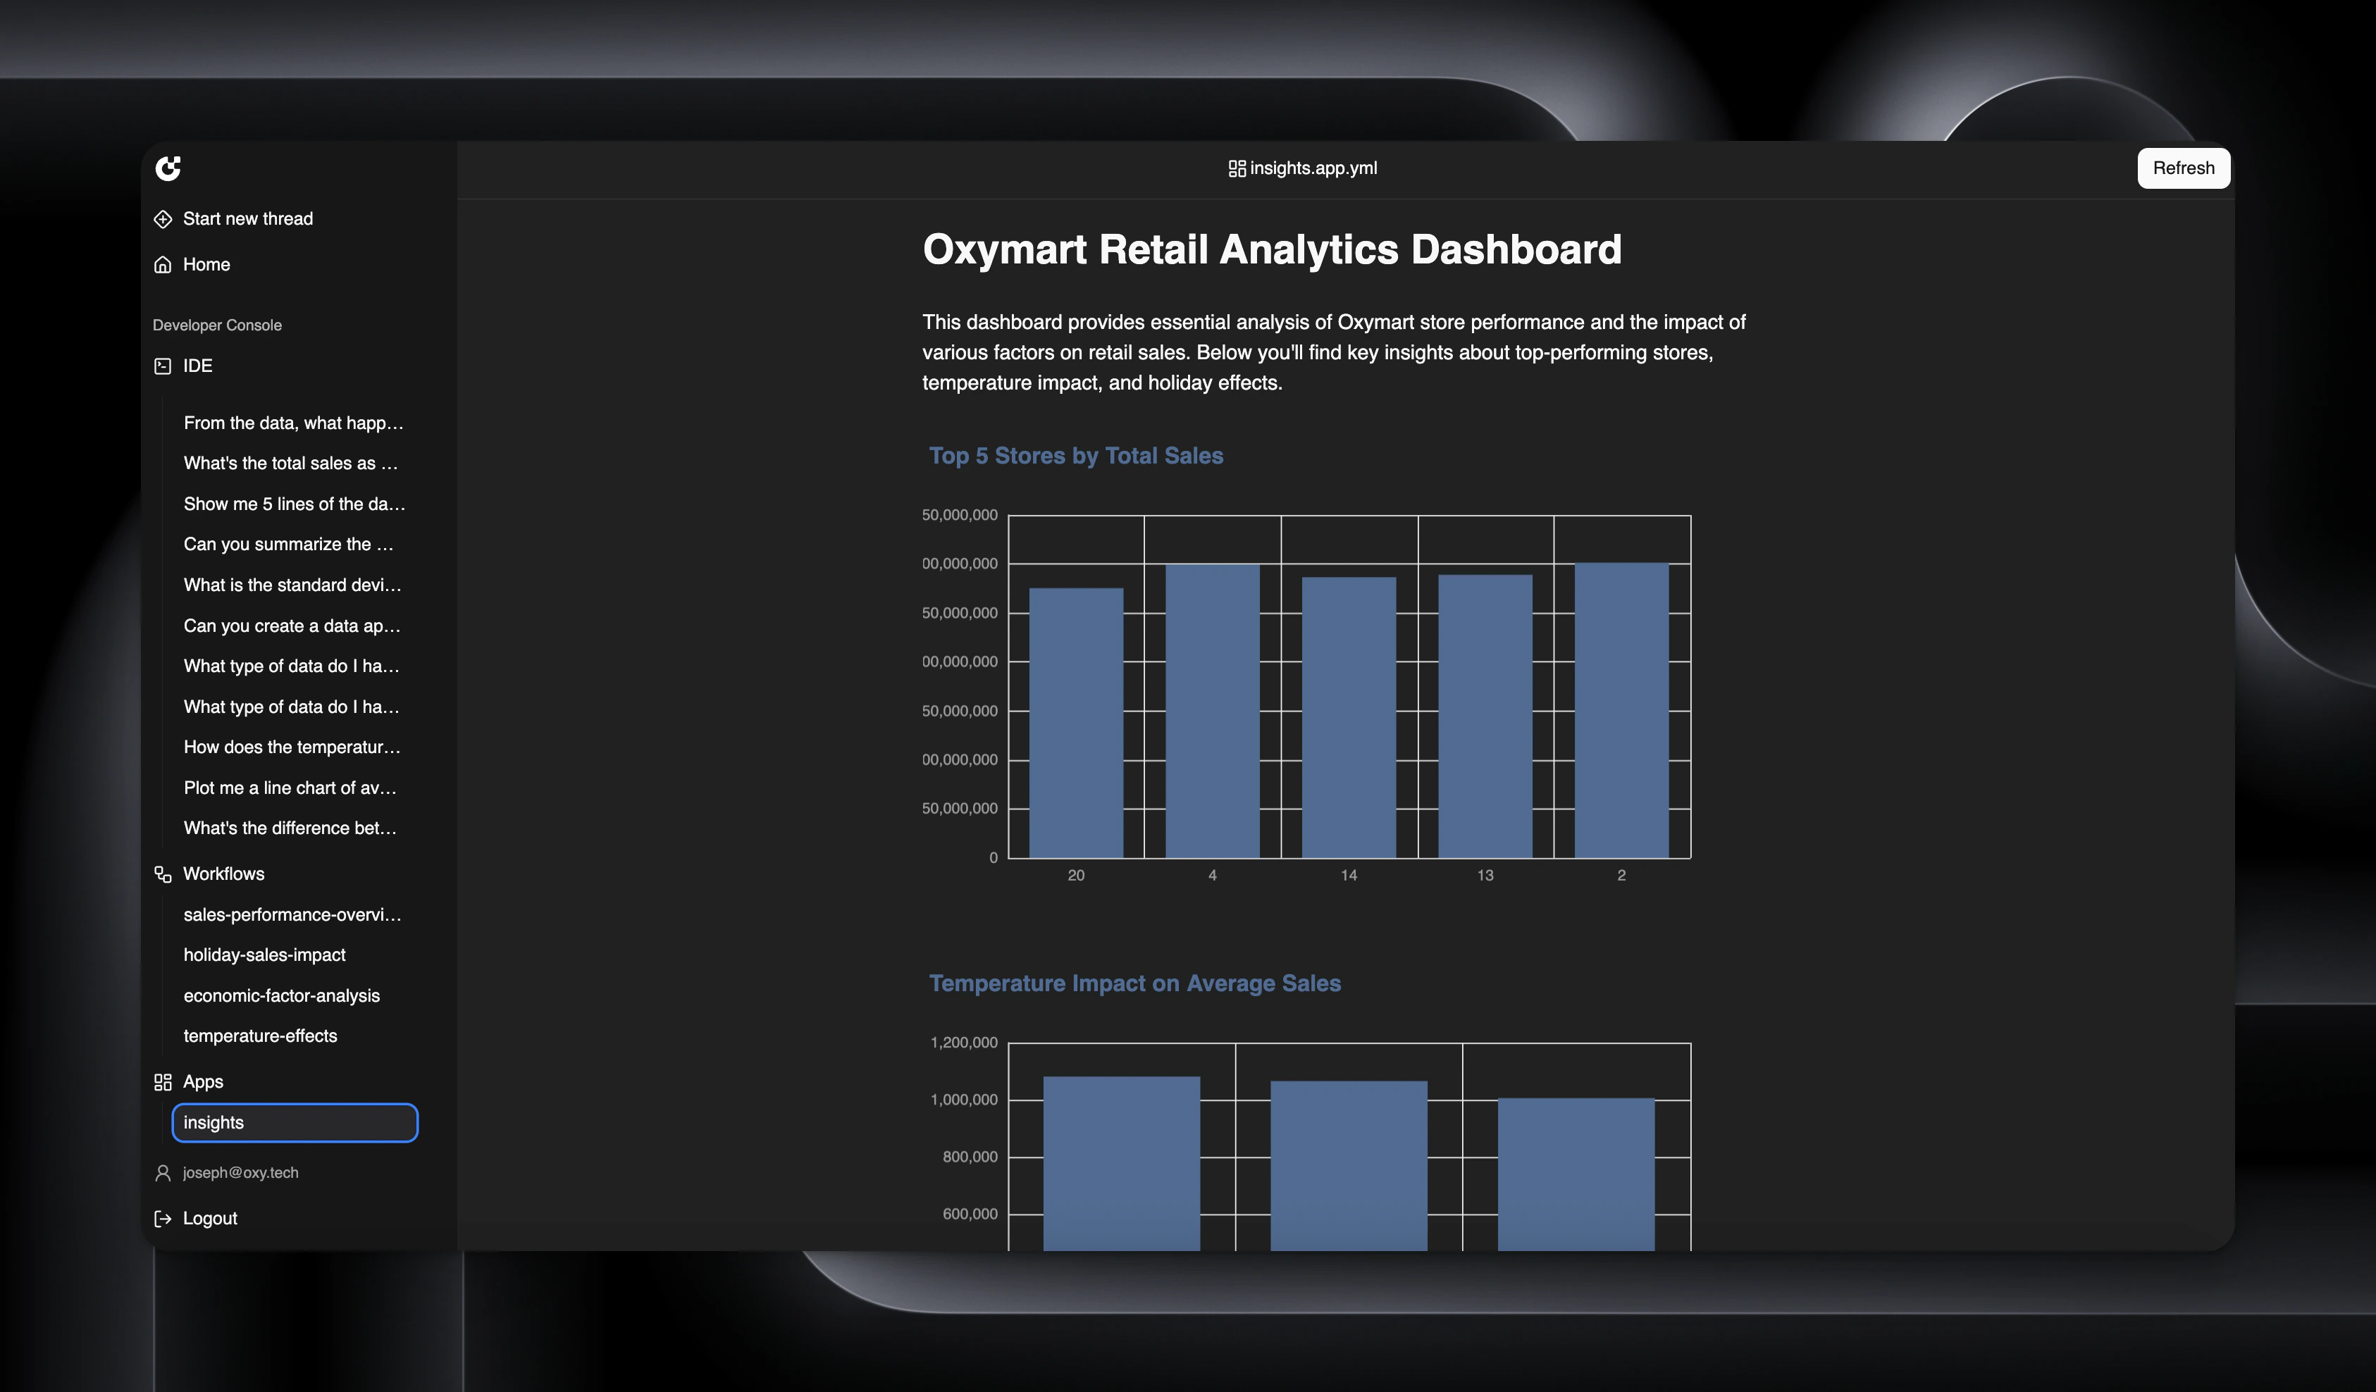Image resolution: width=2376 pixels, height=1392 pixels.
Task: Open thread 'Can you create a data ap…'
Action: tap(294, 626)
